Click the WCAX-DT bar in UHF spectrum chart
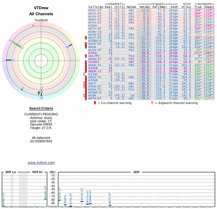Screen dimensions: 217x209 click(x=82, y=201)
